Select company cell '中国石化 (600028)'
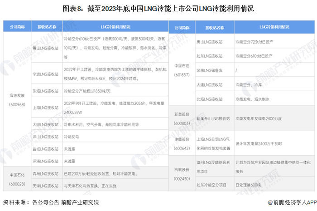Screen dimensions: 317x211 pos(17,179)
